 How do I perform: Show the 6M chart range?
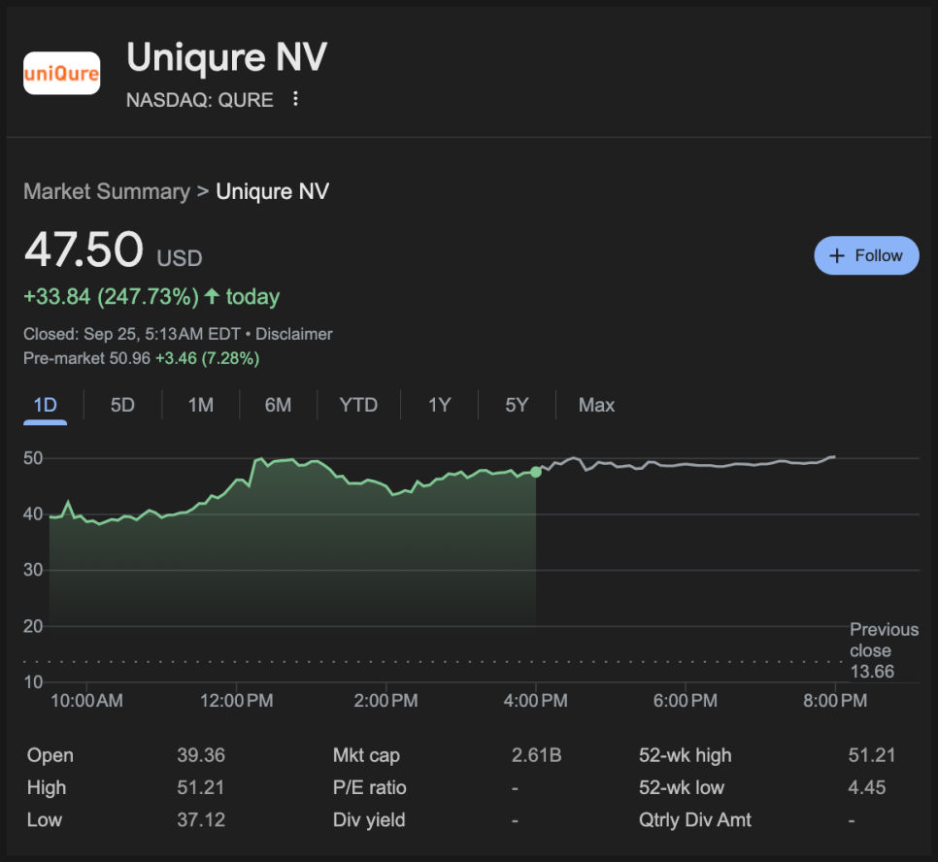point(278,405)
